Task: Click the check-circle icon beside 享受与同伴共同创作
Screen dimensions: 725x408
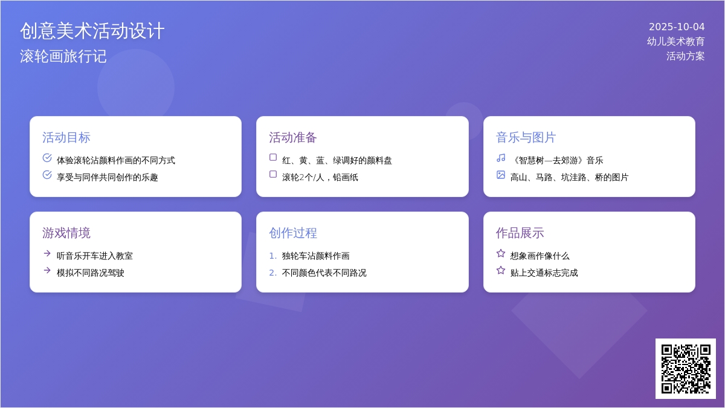Action: click(47, 175)
